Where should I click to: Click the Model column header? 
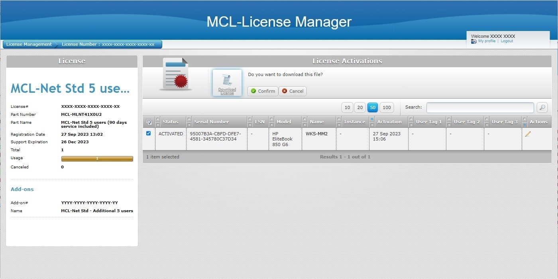click(284, 122)
